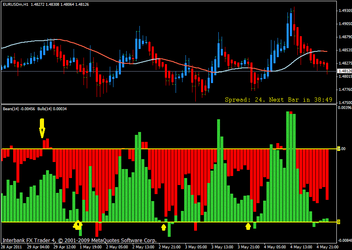Select the tallest blue candlestick near 1.49305
Screen dimensions: 352x250
pyautogui.click(x=291, y=24)
